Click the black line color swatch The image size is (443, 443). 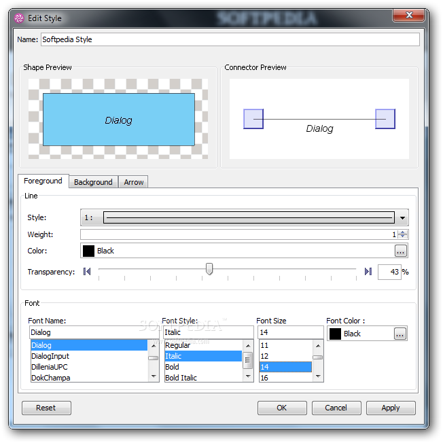tap(88, 251)
